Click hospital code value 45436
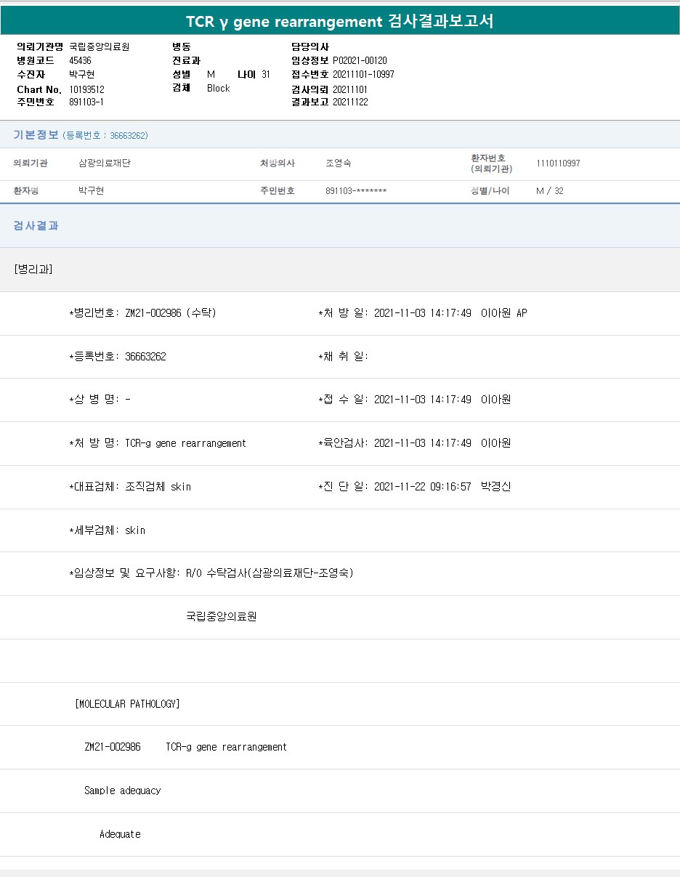Image resolution: width=680 pixels, height=877 pixels. tap(80, 60)
